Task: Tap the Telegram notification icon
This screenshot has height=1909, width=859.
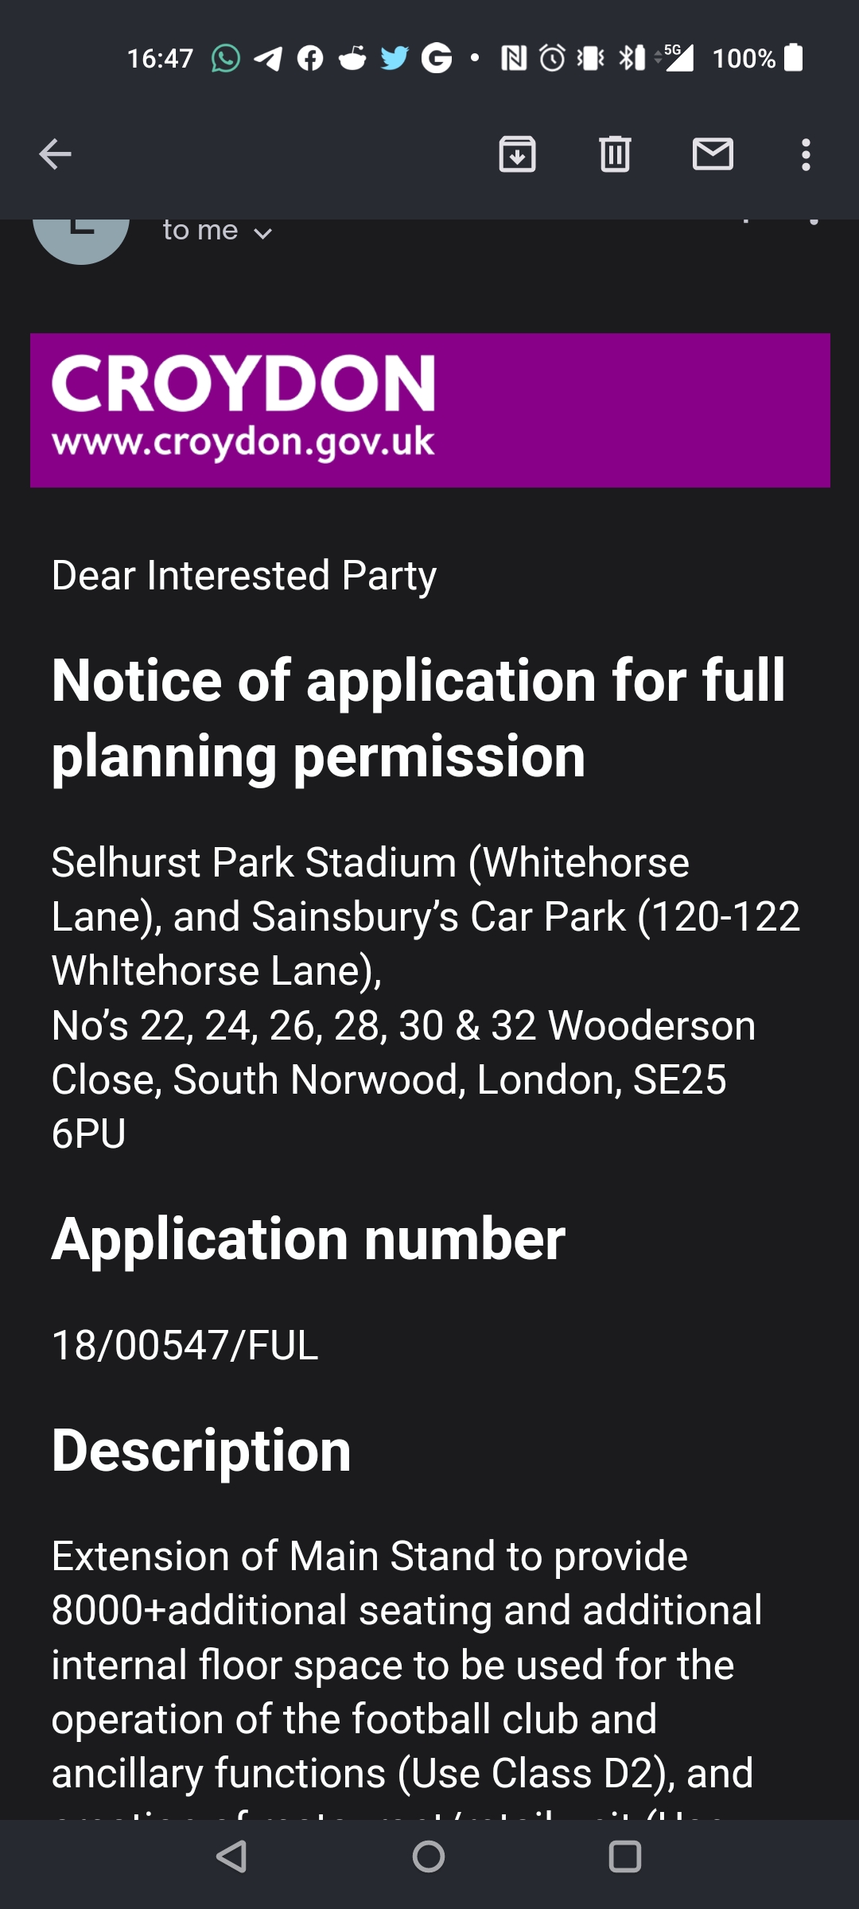Action: [x=268, y=58]
